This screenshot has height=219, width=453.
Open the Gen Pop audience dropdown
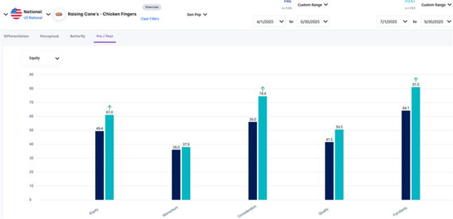(197, 15)
